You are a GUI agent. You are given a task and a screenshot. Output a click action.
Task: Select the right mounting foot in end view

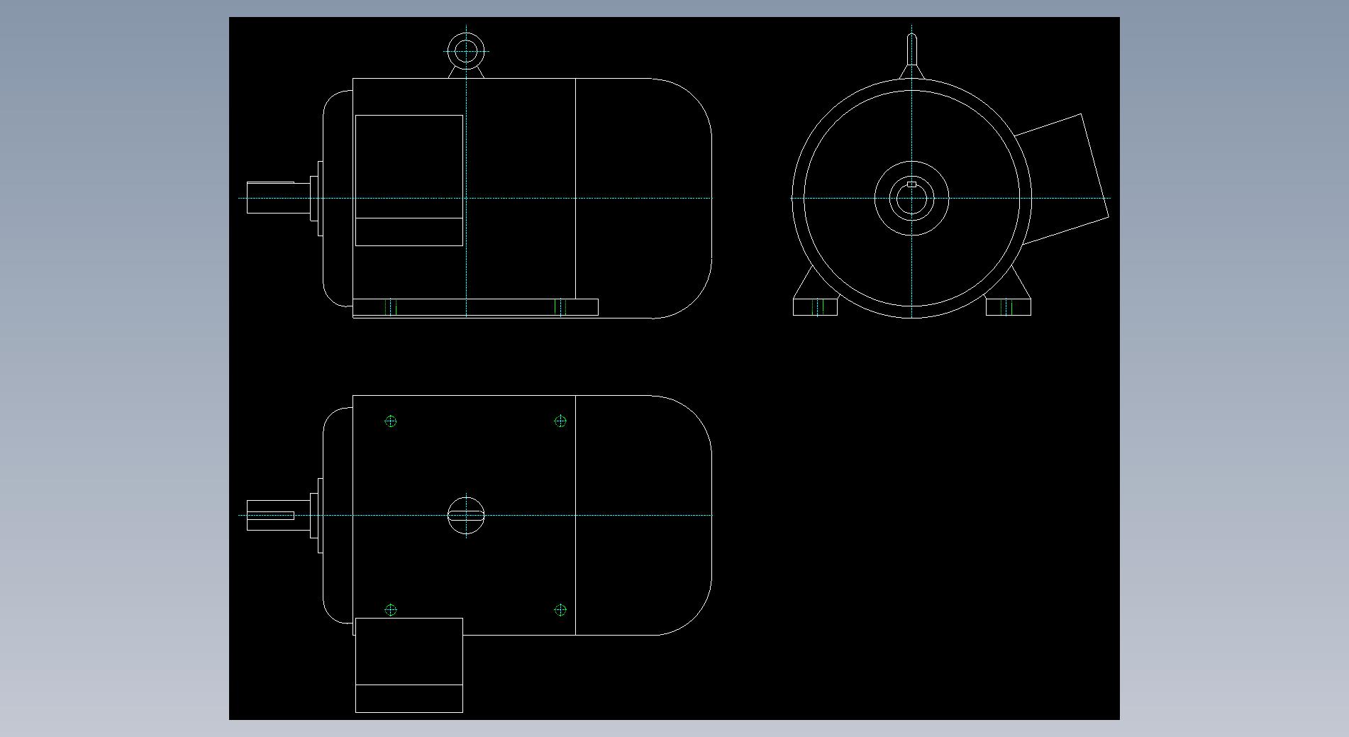pyautogui.click(x=1009, y=307)
